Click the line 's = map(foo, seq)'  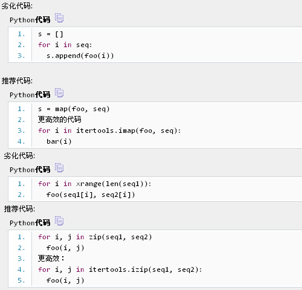pos(74,109)
